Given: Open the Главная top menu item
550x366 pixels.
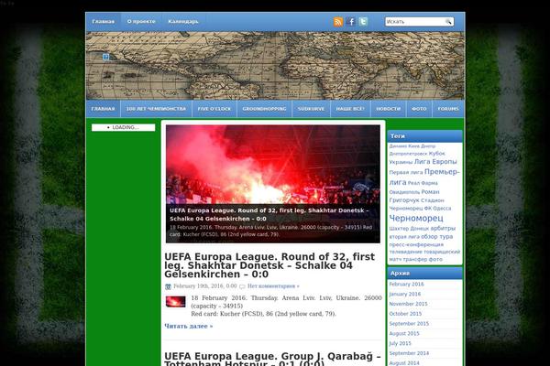Looking at the screenshot, I should (103, 21).
